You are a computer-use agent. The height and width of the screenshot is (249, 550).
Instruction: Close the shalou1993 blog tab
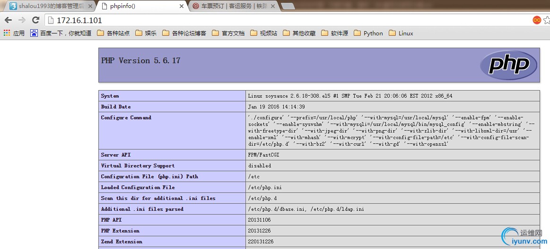pyautogui.click(x=90, y=6)
